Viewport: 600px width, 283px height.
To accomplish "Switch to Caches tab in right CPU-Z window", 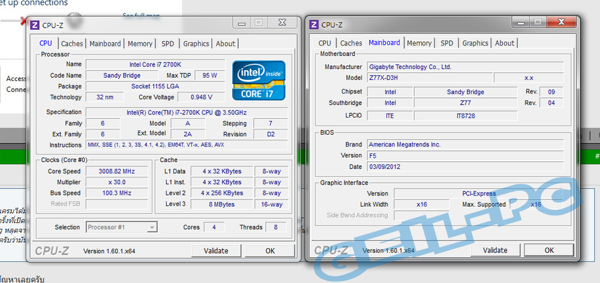I will 351,43.
